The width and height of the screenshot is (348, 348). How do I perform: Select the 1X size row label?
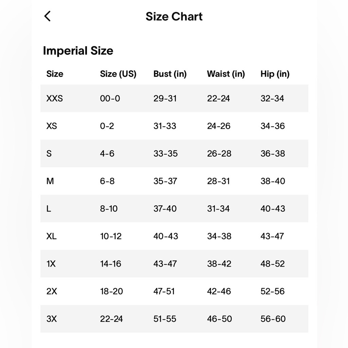click(51, 264)
